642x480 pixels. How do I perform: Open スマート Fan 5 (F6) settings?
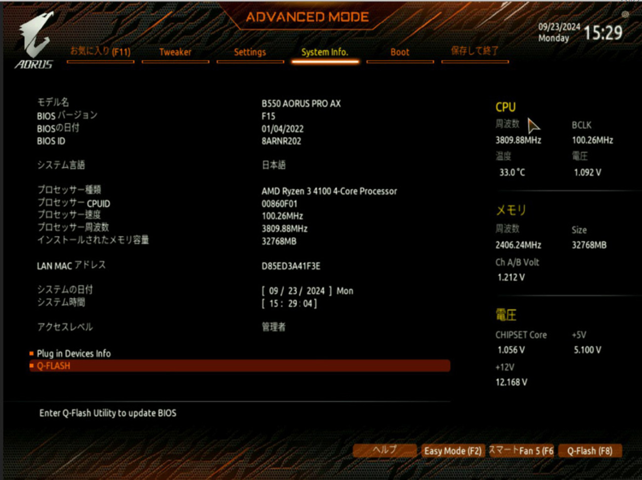point(521,451)
